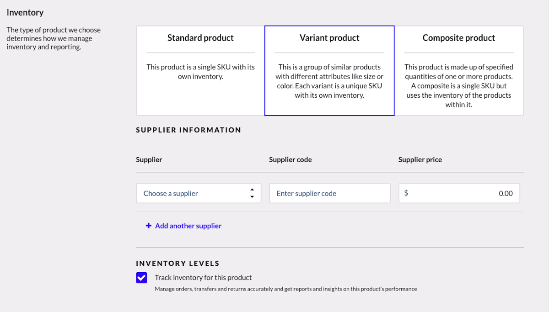
Task: Focus the Enter supplier code field
Action: pyautogui.click(x=329, y=193)
